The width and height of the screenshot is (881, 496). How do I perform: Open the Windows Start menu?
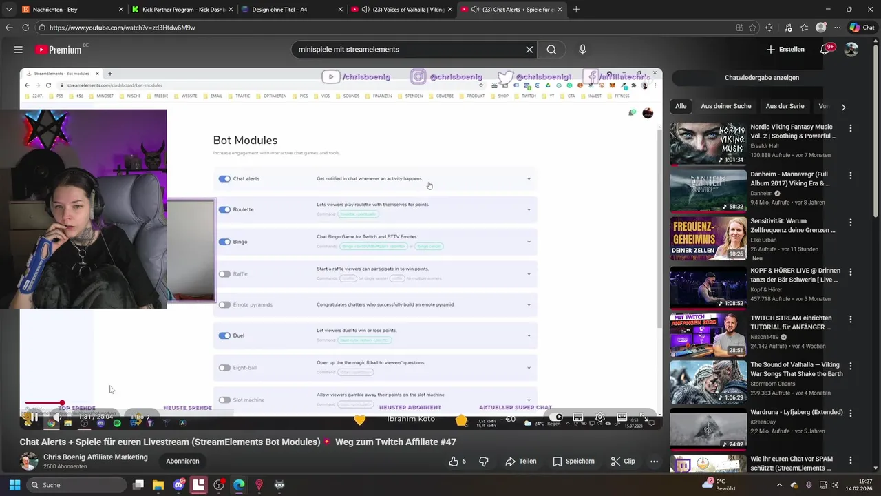pos(14,485)
